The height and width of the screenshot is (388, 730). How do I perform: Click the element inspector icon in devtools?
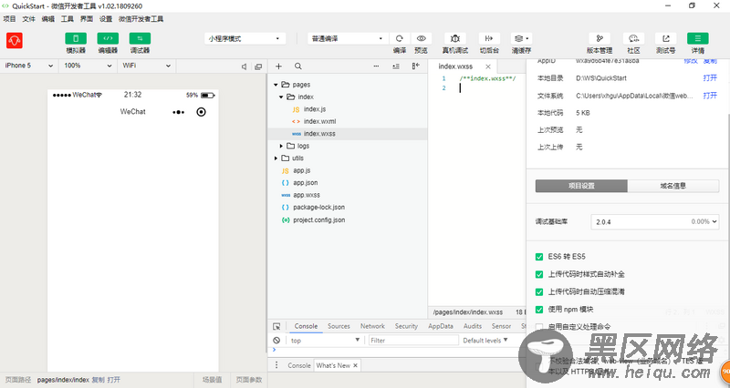click(276, 326)
